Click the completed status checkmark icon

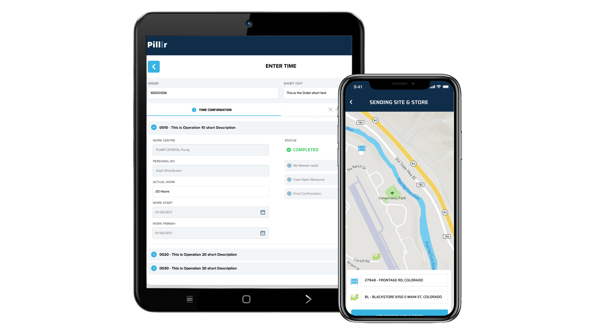289,150
